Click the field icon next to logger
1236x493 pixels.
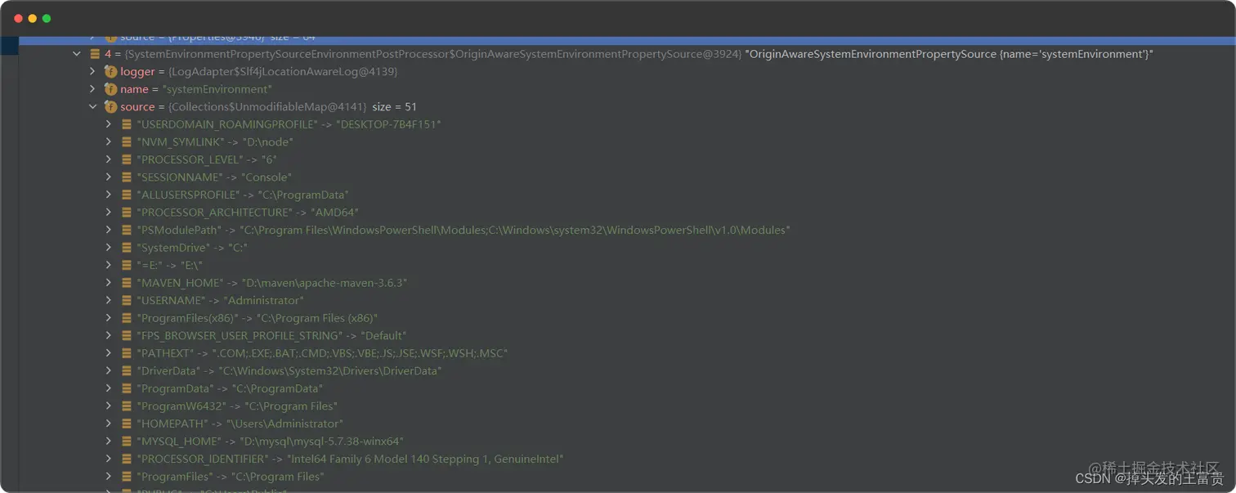tap(111, 71)
